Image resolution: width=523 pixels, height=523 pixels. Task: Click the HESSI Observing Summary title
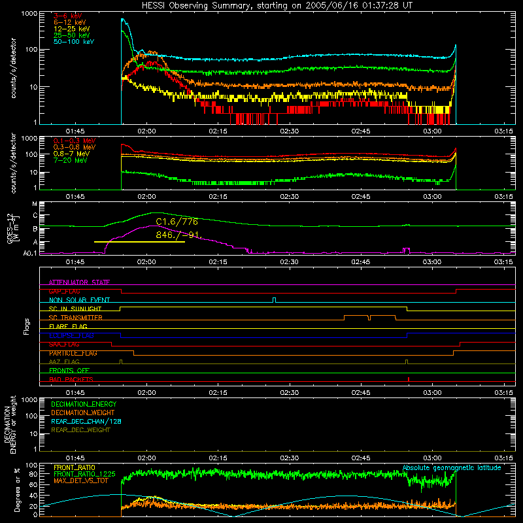point(277,6)
